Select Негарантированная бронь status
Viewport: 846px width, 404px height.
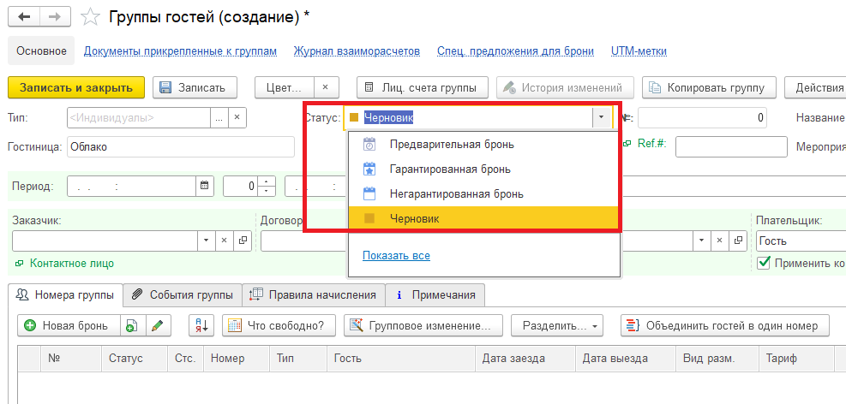pyautogui.click(x=483, y=194)
